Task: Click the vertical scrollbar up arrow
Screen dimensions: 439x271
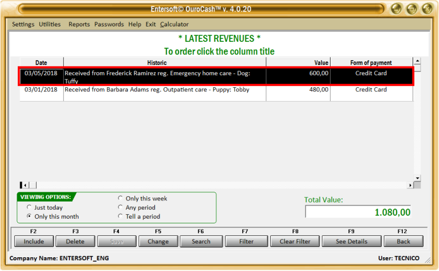Action: coord(417,61)
